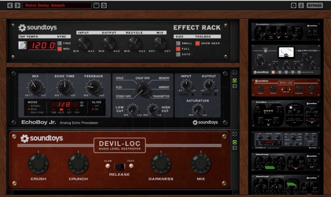The width and height of the screenshot is (331, 197).
Task: Open the global settings gear icon
Action: 293,5
